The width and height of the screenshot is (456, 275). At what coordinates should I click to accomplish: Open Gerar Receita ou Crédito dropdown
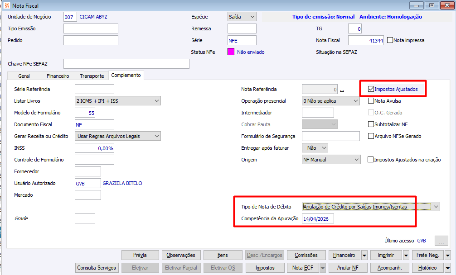(118, 136)
